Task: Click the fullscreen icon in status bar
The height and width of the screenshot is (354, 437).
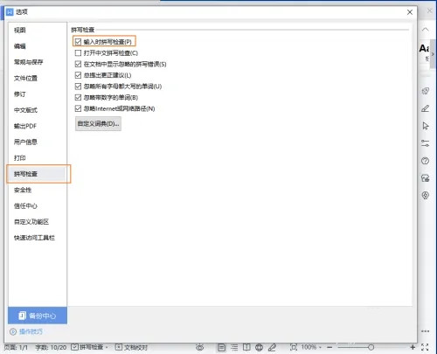Action: pyautogui.click(x=425, y=347)
